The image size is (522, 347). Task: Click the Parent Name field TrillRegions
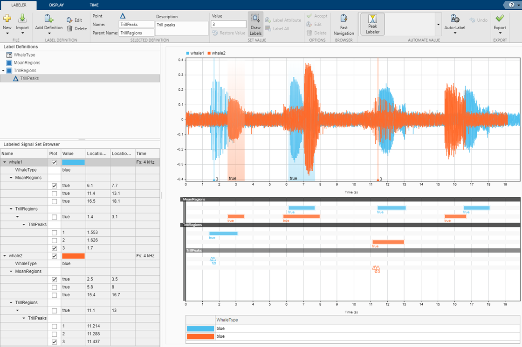coord(137,33)
